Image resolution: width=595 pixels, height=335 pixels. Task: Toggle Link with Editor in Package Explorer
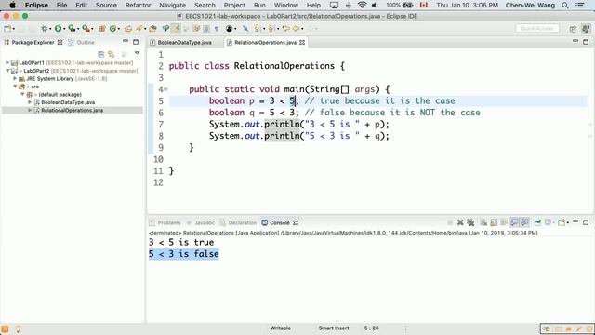(x=112, y=54)
